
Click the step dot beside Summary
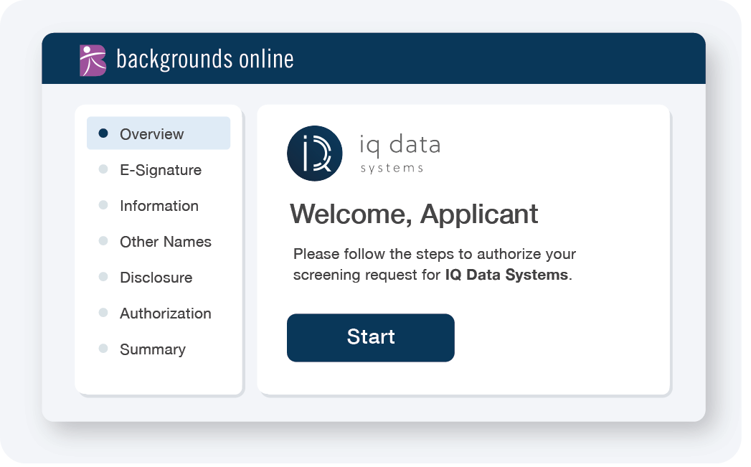click(103, 349)
